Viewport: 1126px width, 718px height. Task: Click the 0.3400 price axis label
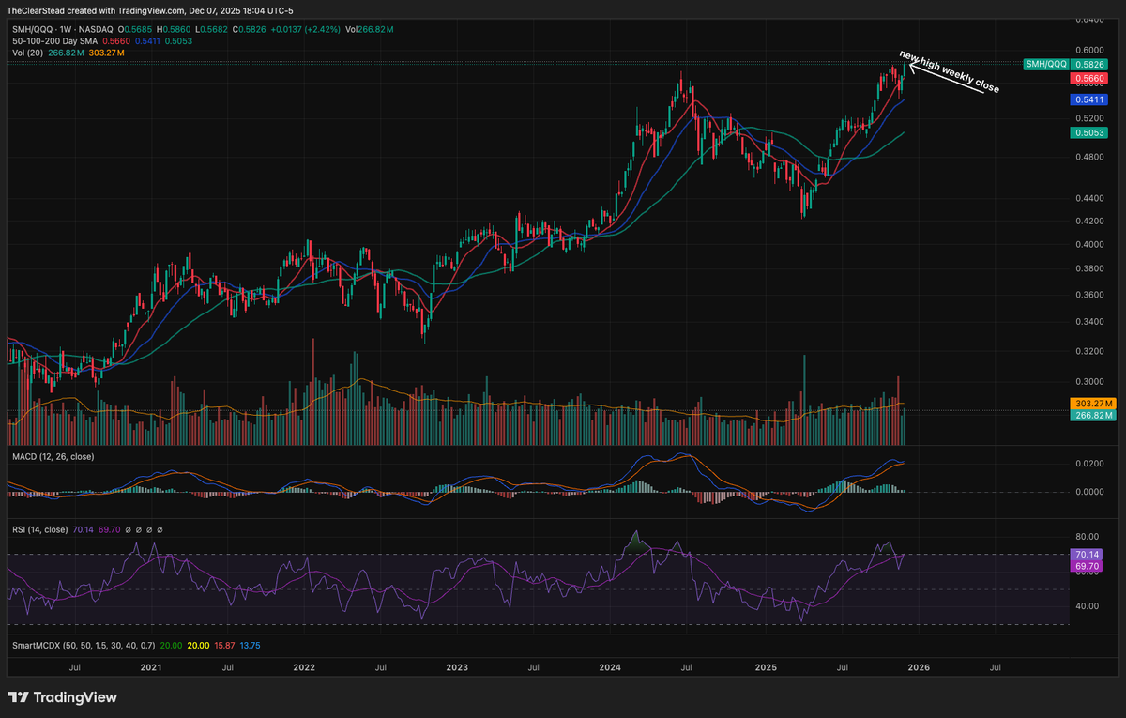[1089, 322]
